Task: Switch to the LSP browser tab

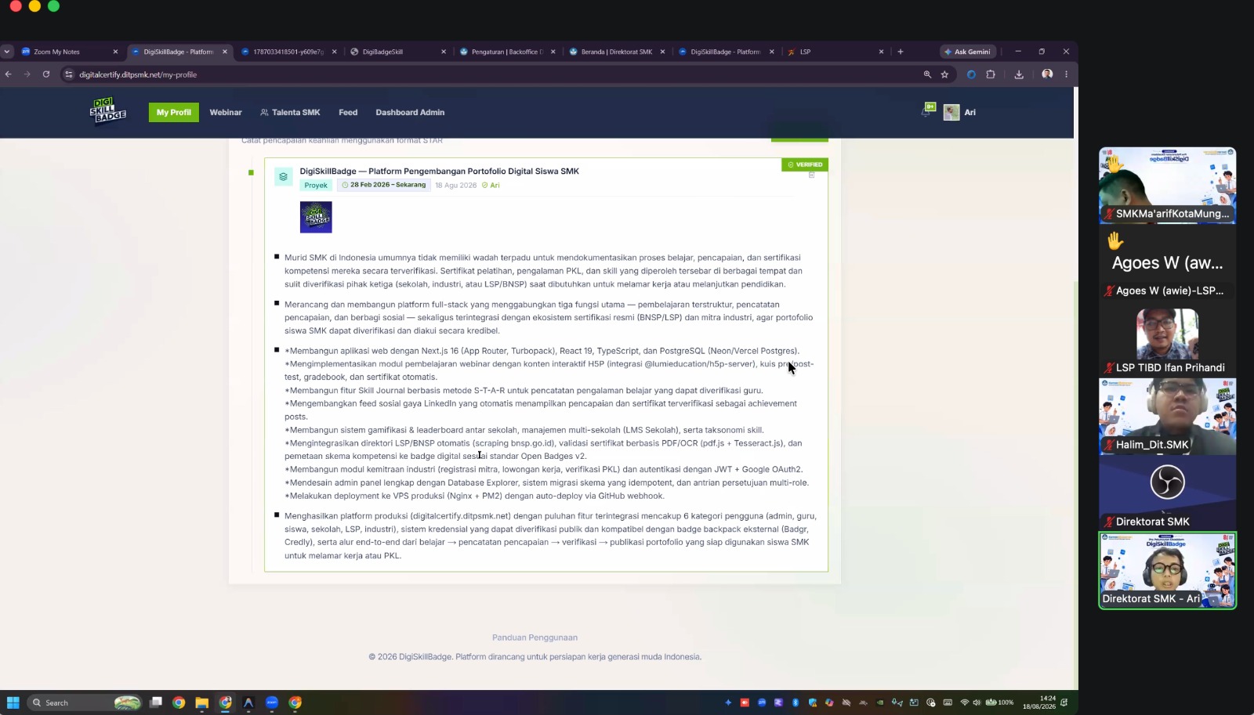Action: (836, 52)
